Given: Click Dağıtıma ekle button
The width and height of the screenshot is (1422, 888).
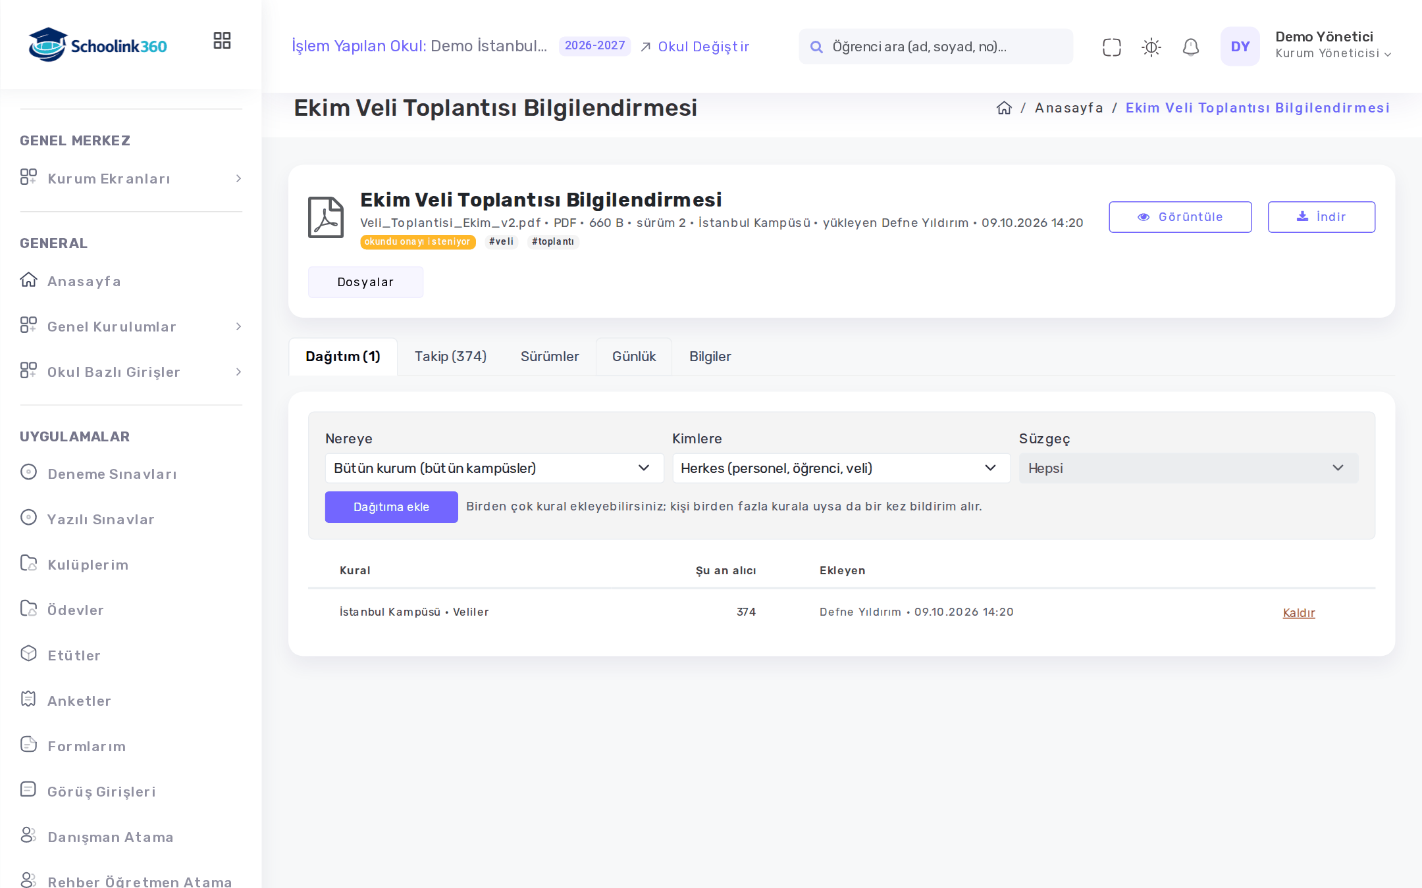Looking at the screenshot, I should [x=391, y=507].
